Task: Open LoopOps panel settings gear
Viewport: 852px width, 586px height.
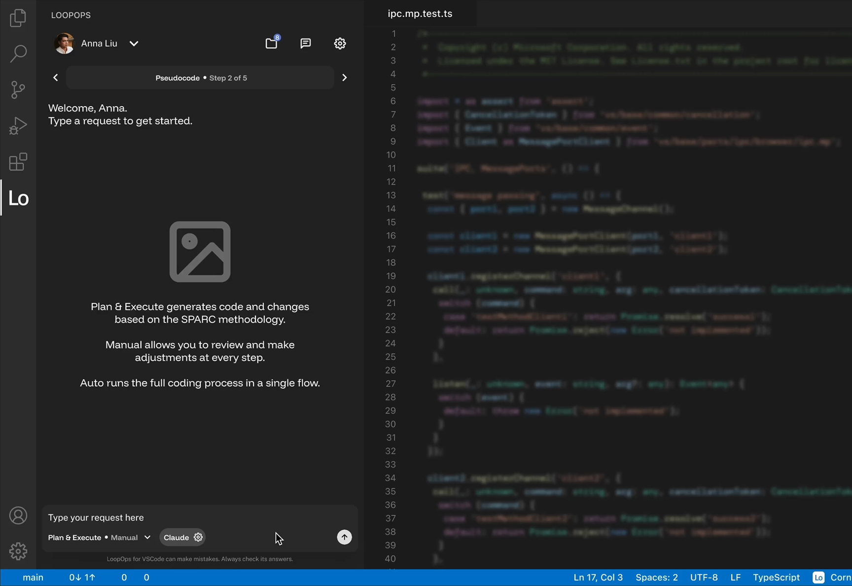Action: (340, 43)
